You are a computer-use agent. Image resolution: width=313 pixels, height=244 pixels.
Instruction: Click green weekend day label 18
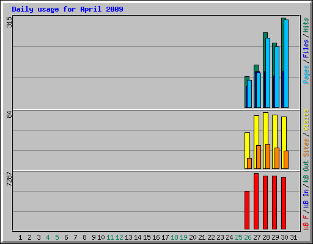pyautogui.click(x=174, y=237)
